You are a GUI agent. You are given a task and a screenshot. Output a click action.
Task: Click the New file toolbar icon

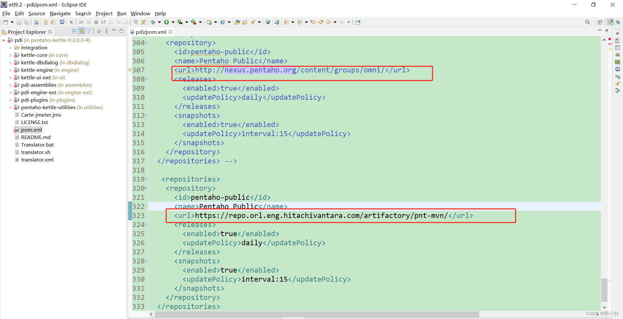pyautogui.click(x=6, y=22)
